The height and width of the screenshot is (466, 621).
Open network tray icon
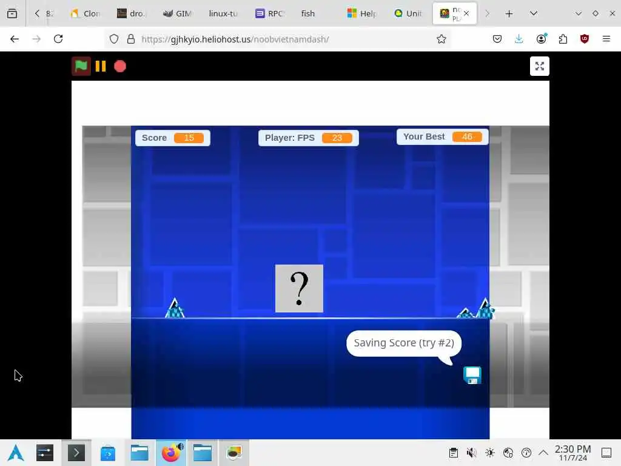[x=508, y=453]
